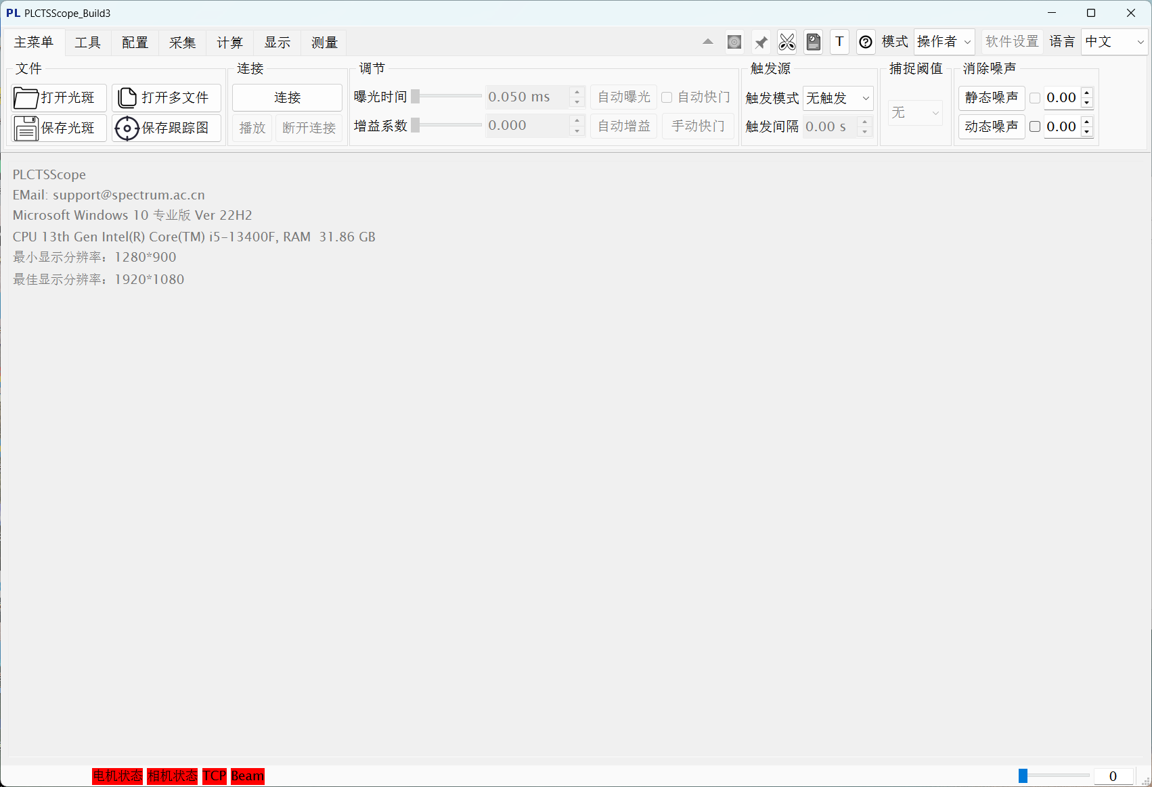1152x787 pixels.
Task: Toggle the 静态噪声 checkbox
Action: coord(1035,98)
